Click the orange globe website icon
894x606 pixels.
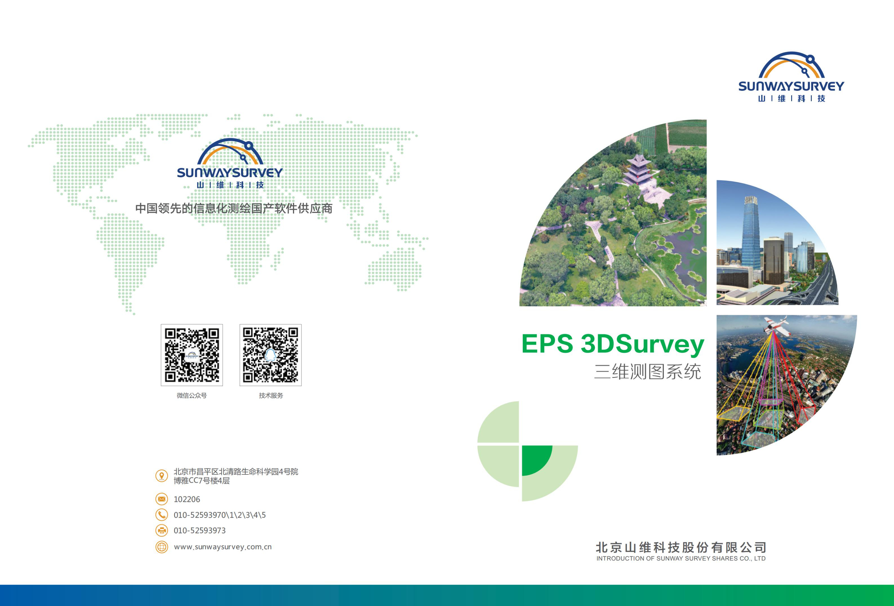pos(162,547)
